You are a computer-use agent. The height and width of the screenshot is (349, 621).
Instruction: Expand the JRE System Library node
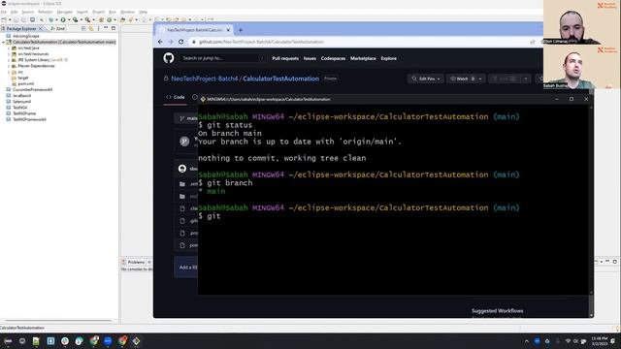coord(9,60)
